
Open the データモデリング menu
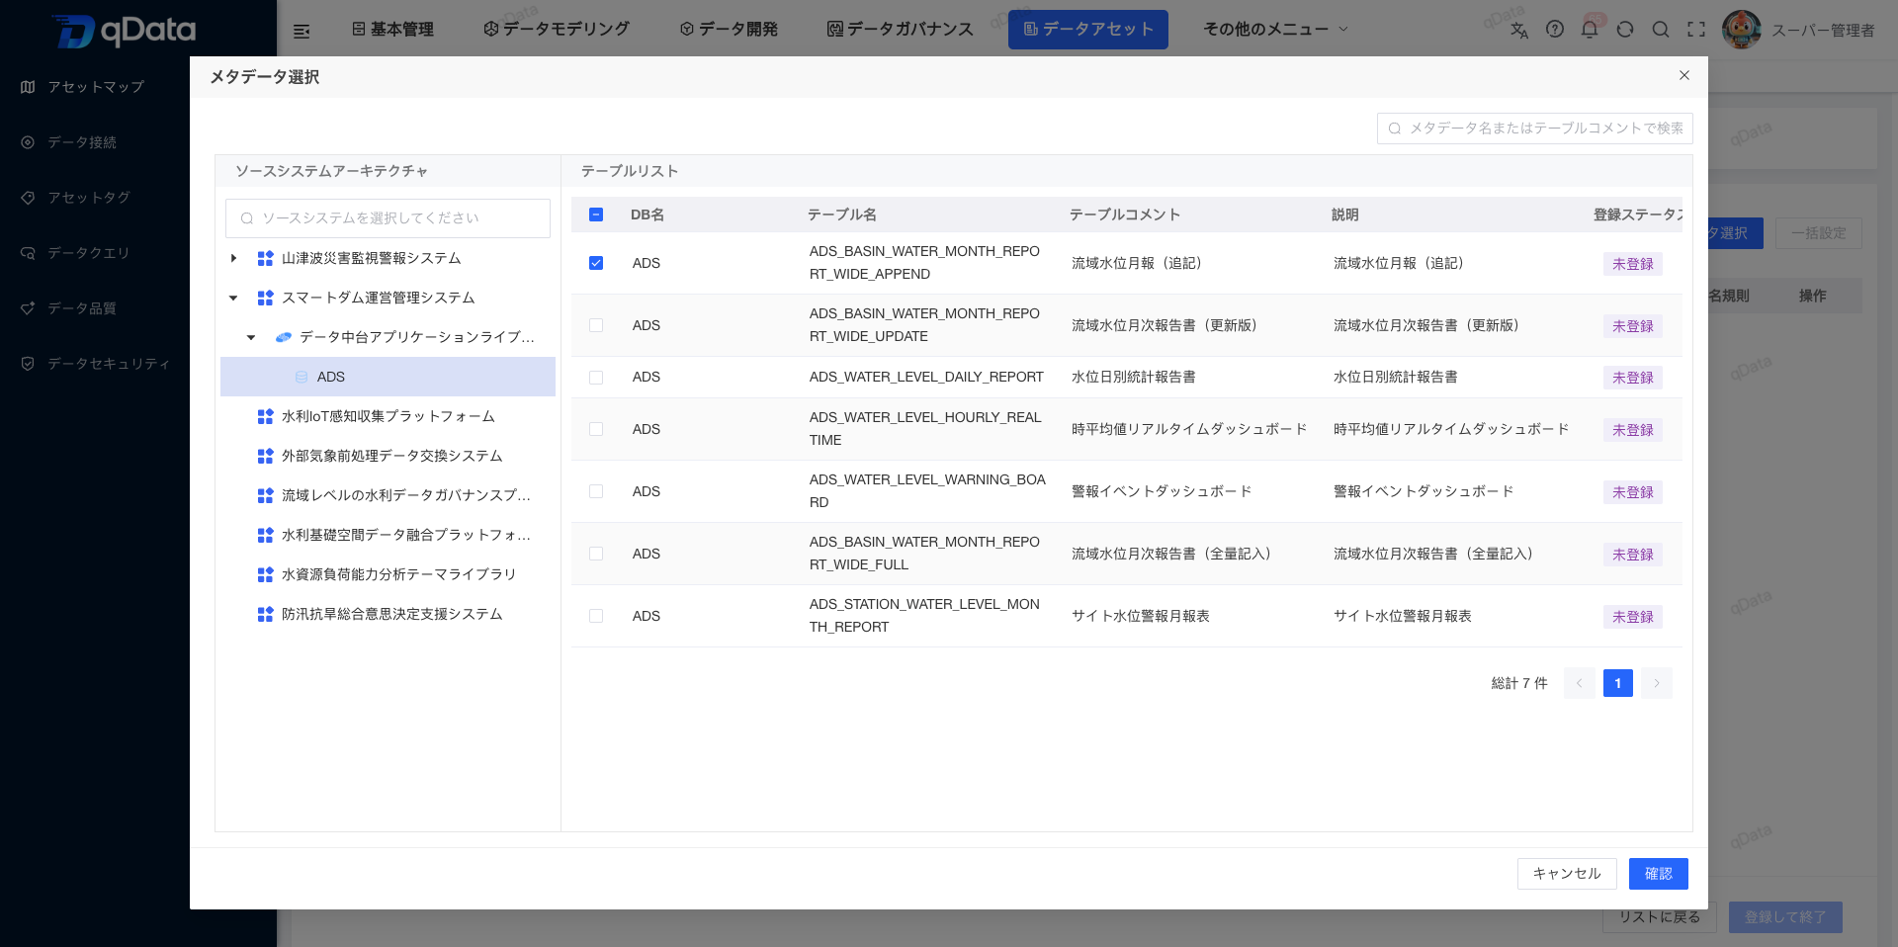[x=556, y=30]
